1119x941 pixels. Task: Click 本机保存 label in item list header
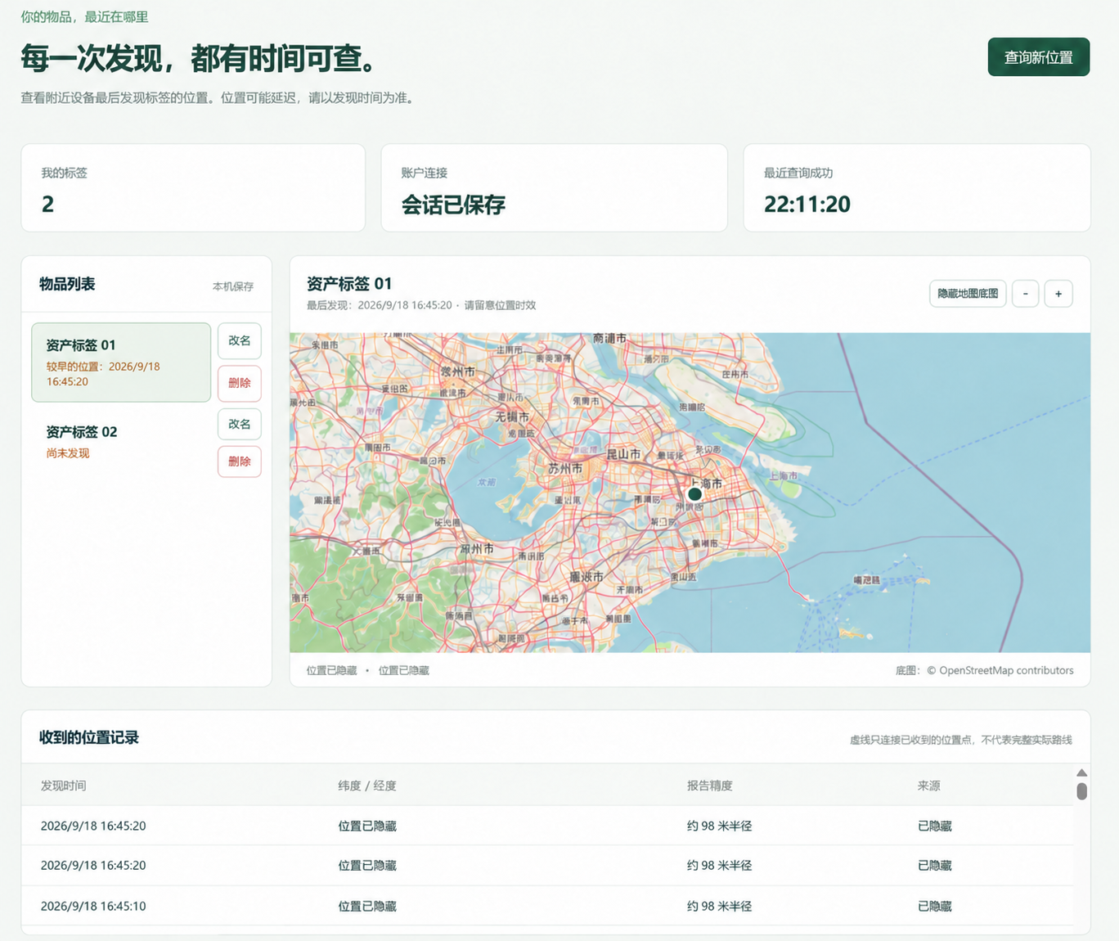click(233, 286)
